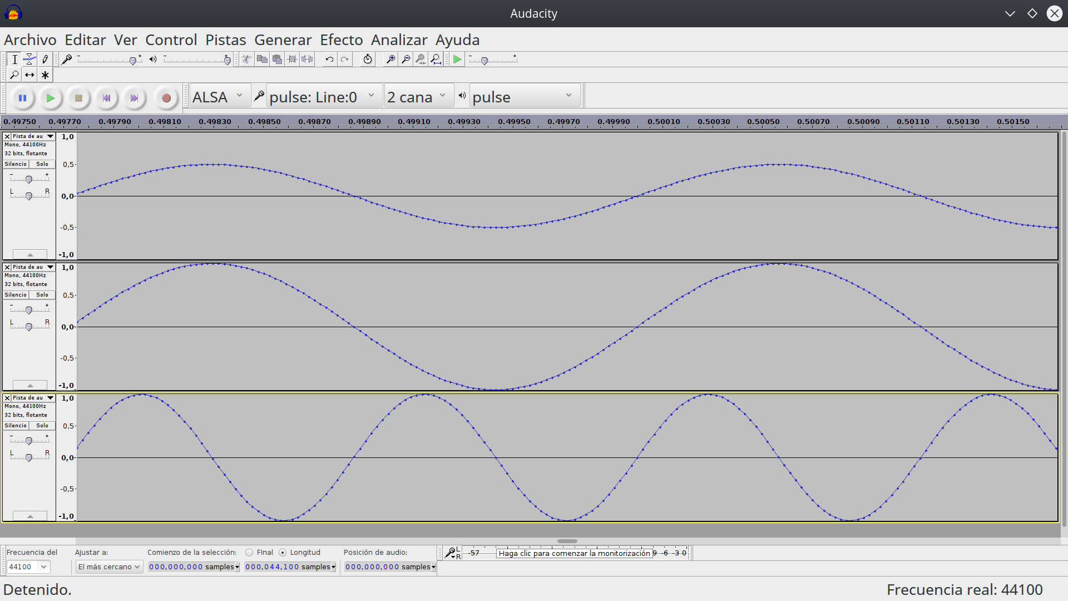Fit project in window zoom icon
Viewport: 1068px width, 601px height.
pyautogui.click(x=436, y=60)
